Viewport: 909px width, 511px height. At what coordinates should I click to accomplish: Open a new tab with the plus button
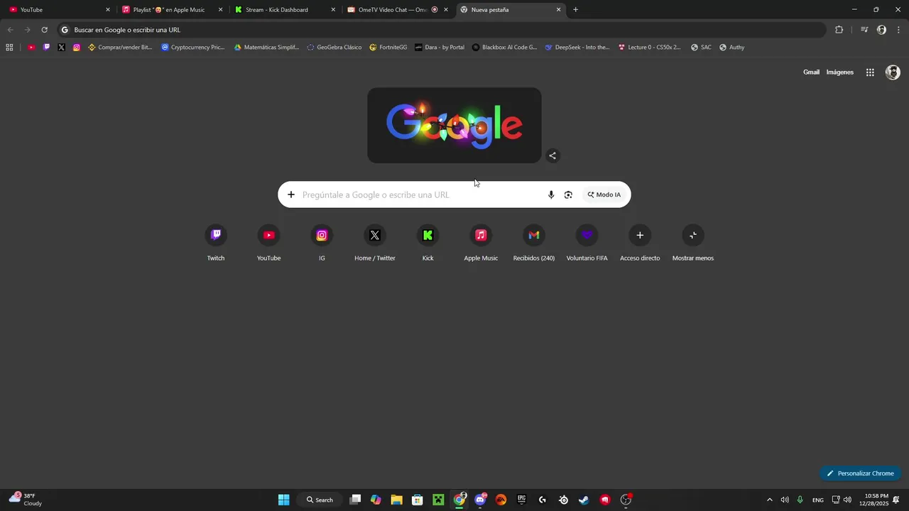point(575,10)
